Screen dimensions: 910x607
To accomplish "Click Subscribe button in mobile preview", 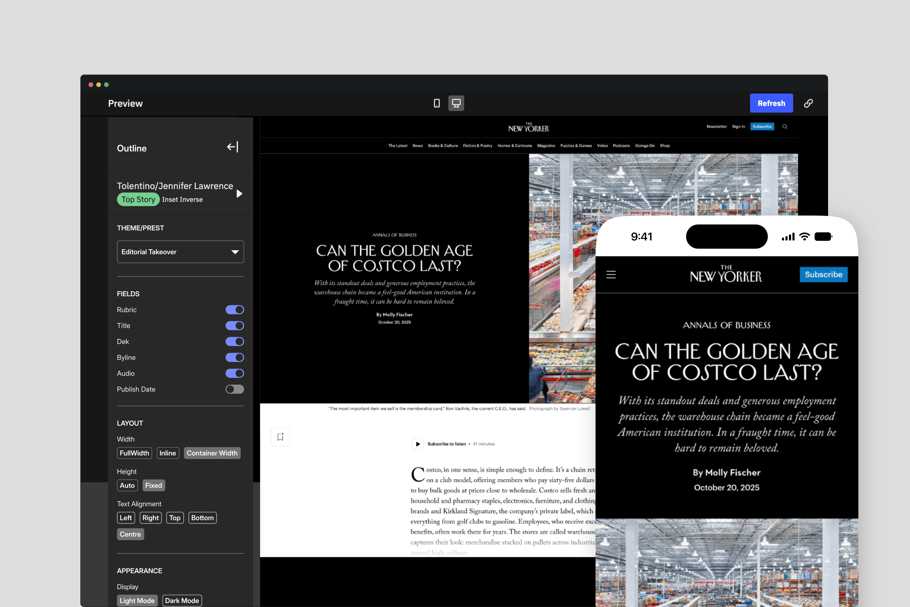I will click(824, 275).
